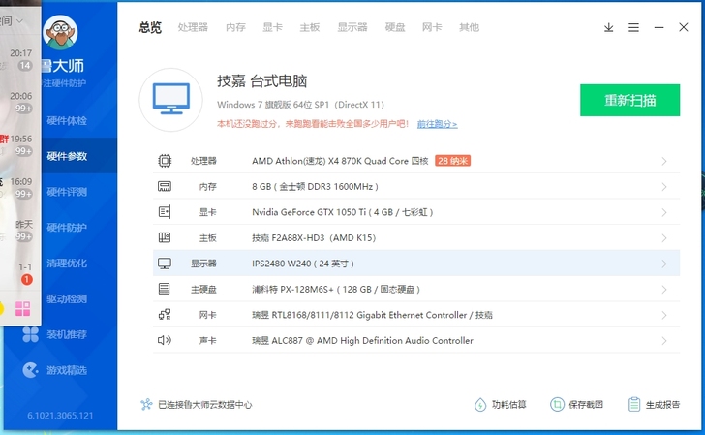
Task: Open the 硬盘 tab
Action: [395, 27]
